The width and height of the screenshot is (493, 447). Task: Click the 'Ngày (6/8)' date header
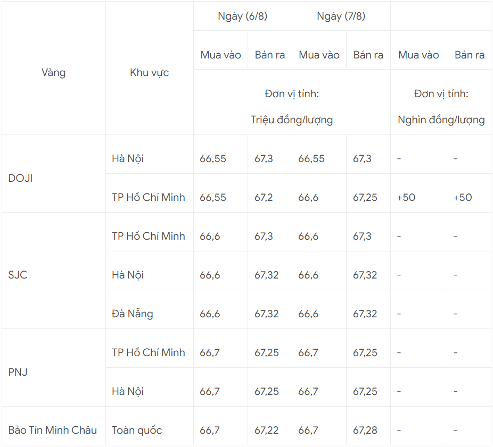click(x=242, y=16)
